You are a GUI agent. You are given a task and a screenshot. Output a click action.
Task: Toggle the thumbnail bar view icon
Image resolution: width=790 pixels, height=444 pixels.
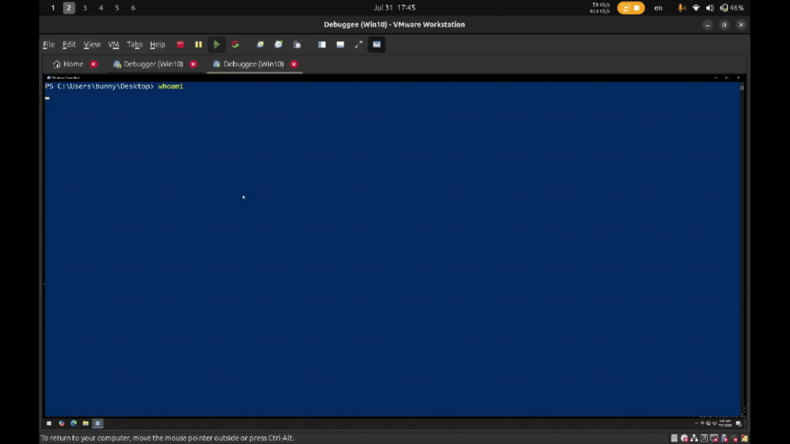(341, 45)
